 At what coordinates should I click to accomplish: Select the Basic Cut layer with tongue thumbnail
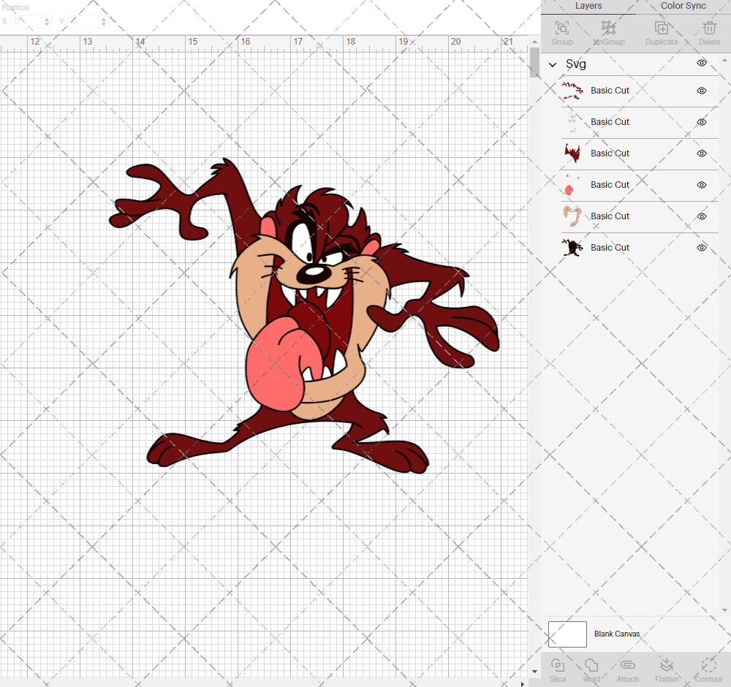(610, 185)
